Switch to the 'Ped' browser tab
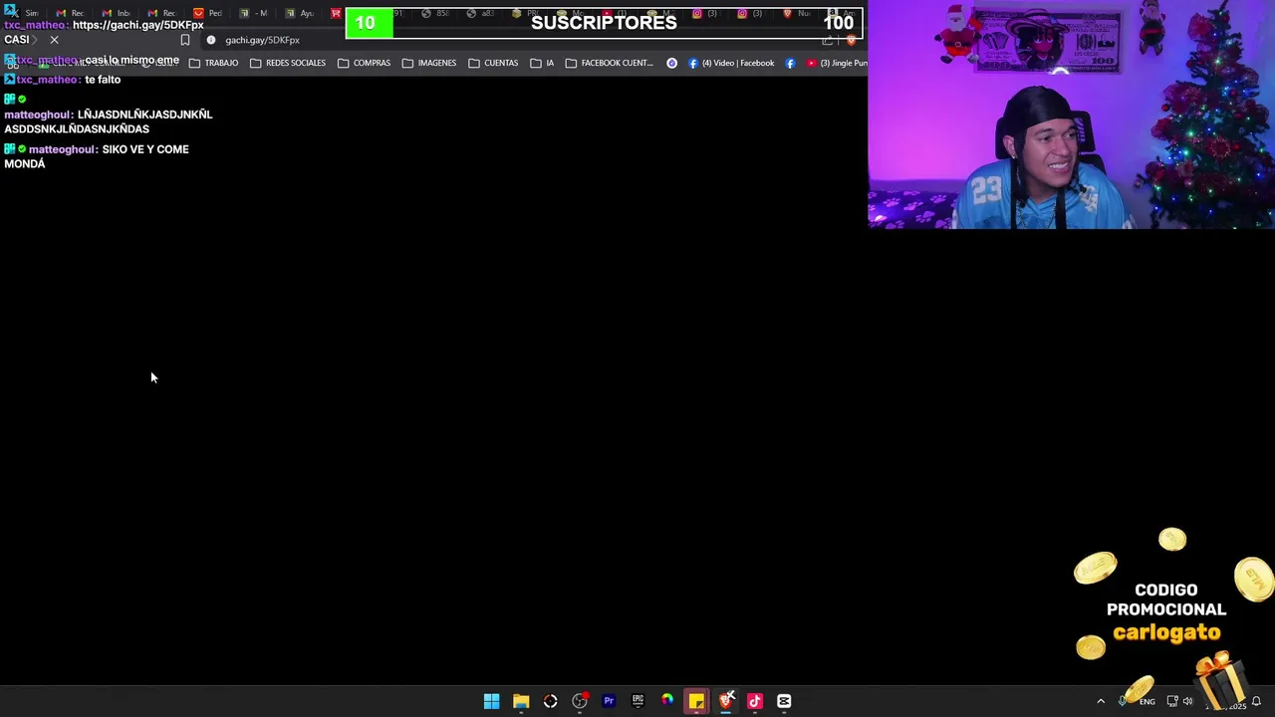The image size is (1275, 717). click(207, 13)
